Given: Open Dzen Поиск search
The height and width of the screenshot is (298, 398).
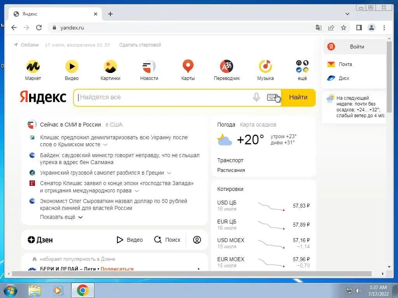Looking at the screenshot, I should 168,240.
